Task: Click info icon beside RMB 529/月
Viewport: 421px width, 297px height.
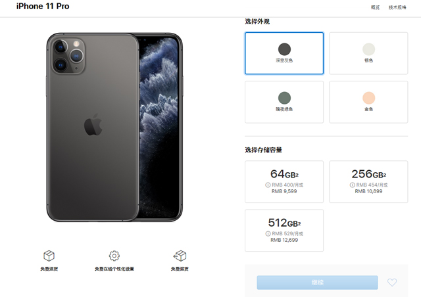Action: (268, 234)
